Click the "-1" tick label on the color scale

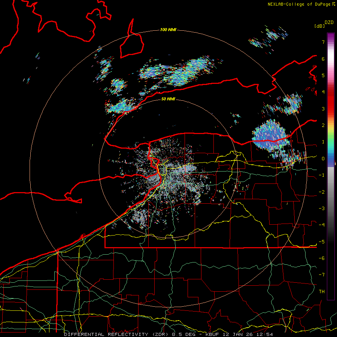(x=322, y=175)
